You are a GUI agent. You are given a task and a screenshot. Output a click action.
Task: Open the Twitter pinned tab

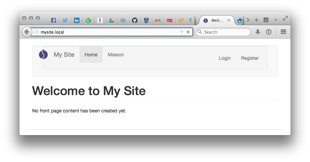click(x=65, y=20)
